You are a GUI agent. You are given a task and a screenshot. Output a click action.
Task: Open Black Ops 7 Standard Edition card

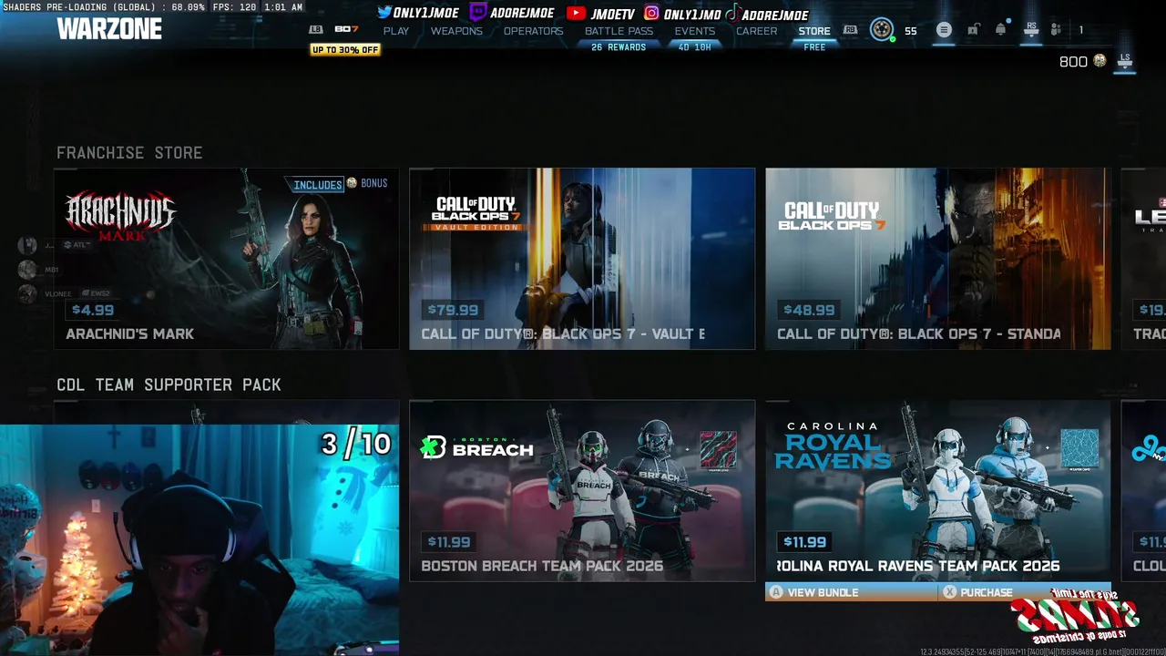[938, 259]
